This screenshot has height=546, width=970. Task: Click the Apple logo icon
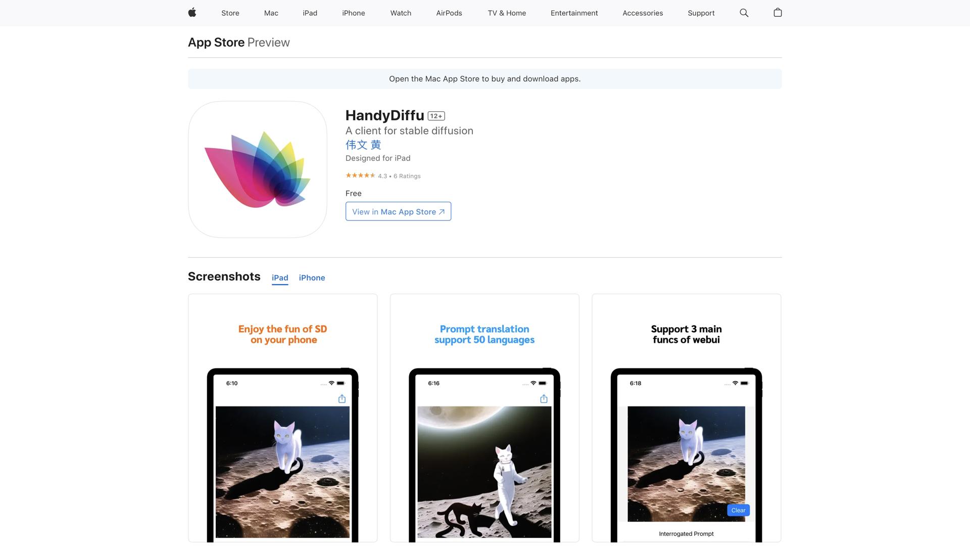(192, 13)
